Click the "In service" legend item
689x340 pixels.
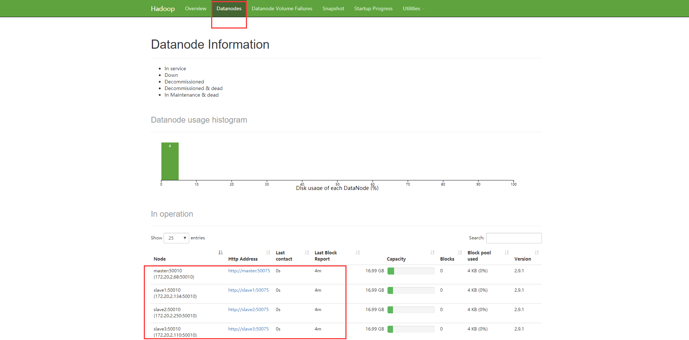tap(175, 68)
